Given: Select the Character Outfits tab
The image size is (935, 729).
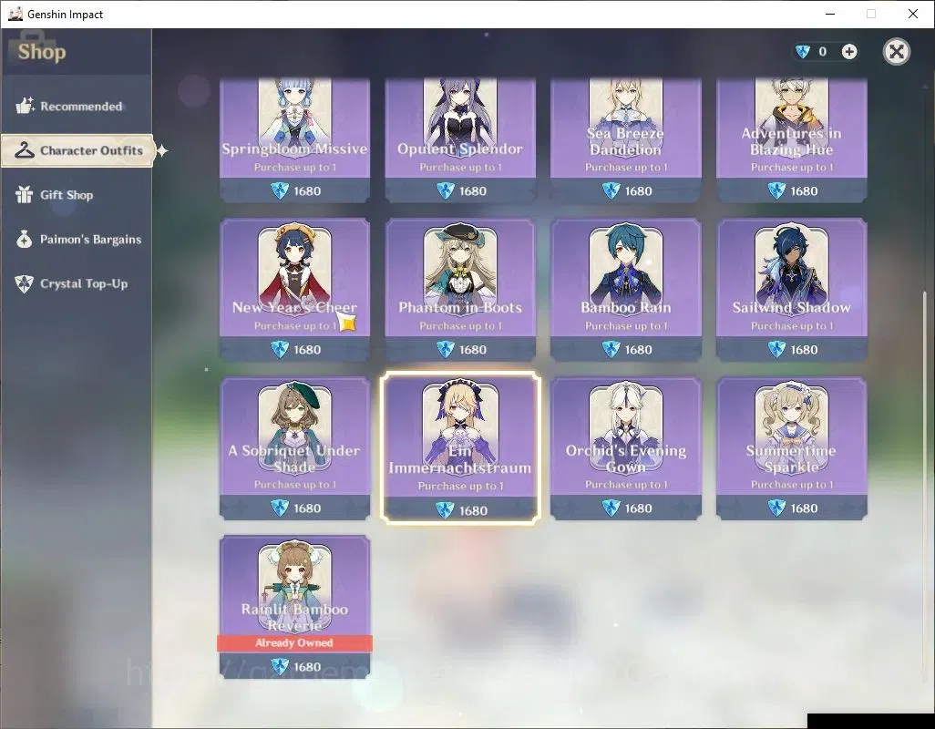Looking at the screenshot, I should [x=77, y=150].
